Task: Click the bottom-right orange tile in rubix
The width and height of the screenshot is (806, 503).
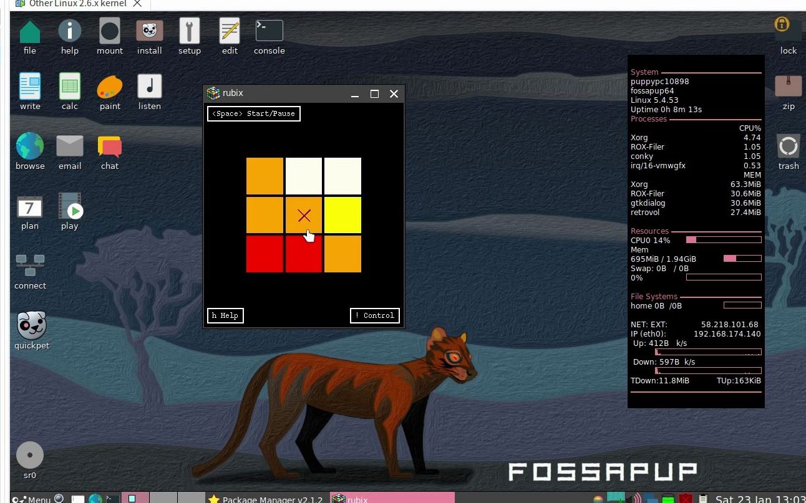Action: 342,254
